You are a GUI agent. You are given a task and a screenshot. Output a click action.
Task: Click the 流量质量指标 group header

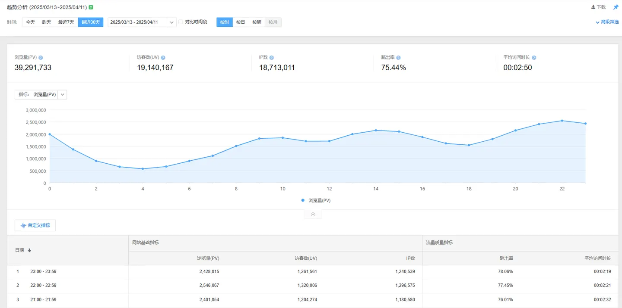click(x=439, y=243)
